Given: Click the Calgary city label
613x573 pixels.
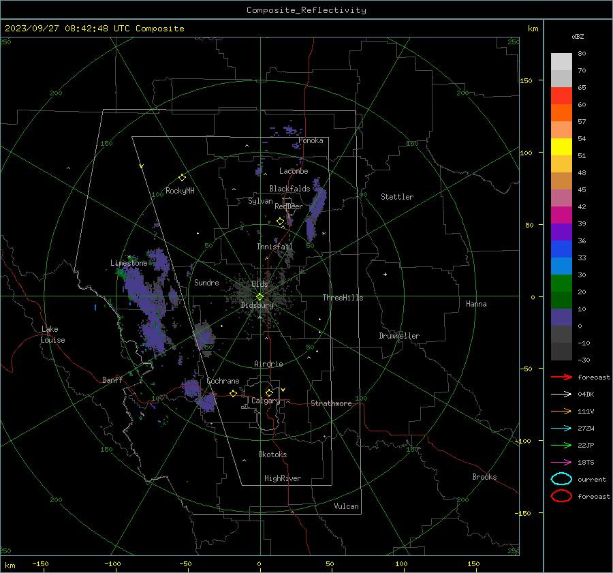Looking at the screenshot, I should click(266, 401).
